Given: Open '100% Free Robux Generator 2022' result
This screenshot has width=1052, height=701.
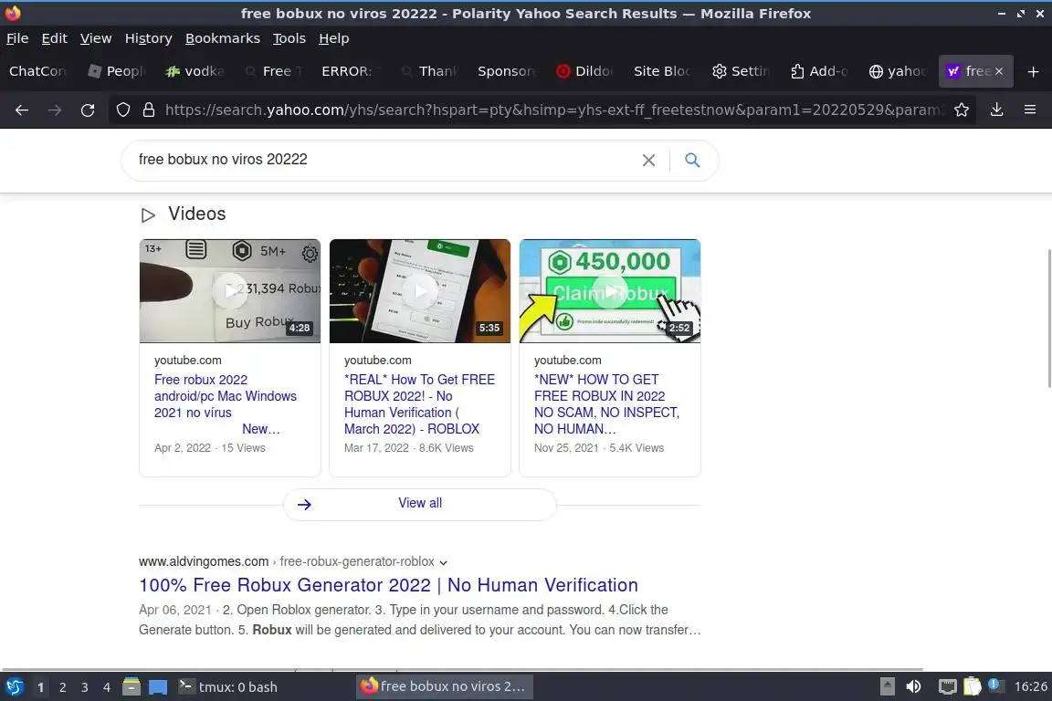Looking at the screenshot, I should click(388, 585).
